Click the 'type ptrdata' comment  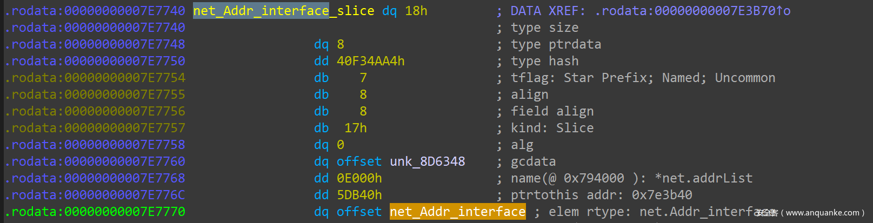556,44
